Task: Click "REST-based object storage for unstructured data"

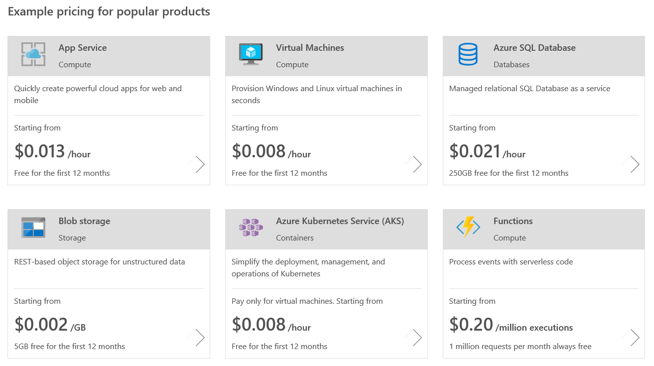Action: coord(100,262)
